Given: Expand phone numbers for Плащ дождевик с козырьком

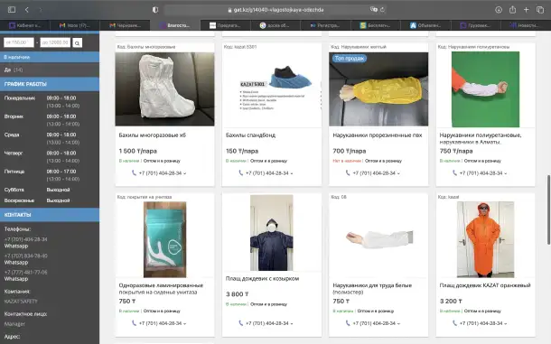Looking at the screenshot, I should (292, 323).
